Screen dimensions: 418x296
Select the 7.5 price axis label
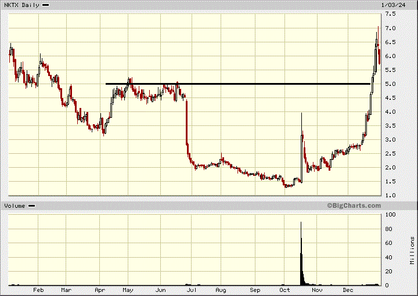(x=390, y=14)
